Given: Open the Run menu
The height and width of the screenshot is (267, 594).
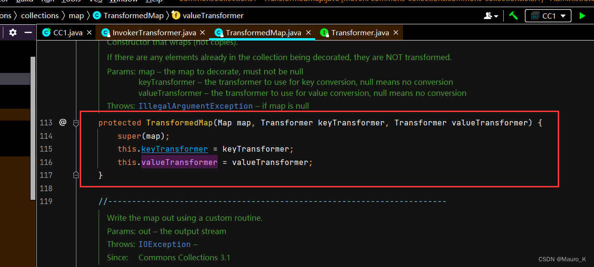Looking at the screenshot, I should [x=48, y=1].
